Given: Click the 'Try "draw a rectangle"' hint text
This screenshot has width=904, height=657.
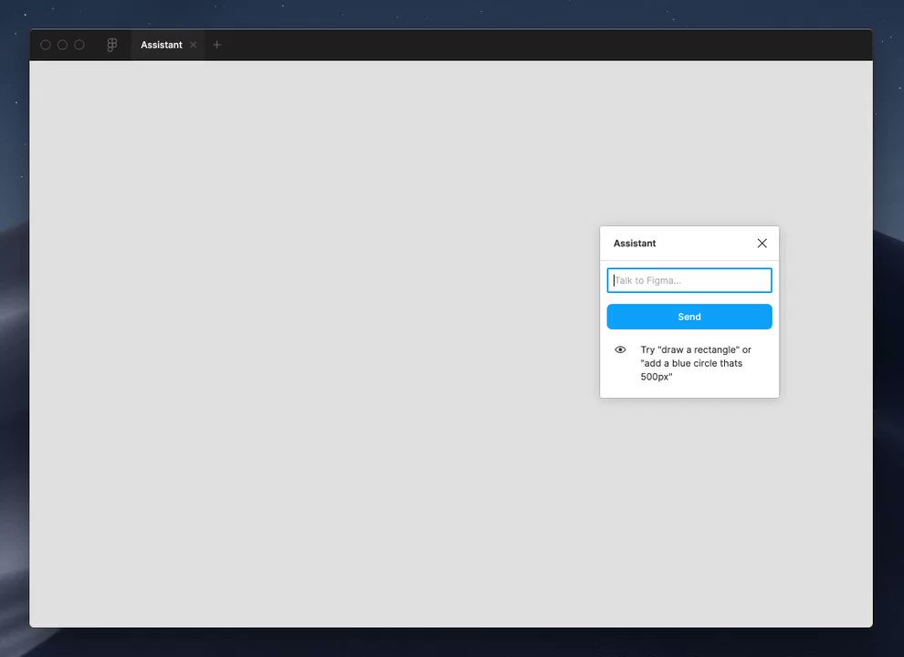Looking at the screenshot, I should (x=696, y=363).
